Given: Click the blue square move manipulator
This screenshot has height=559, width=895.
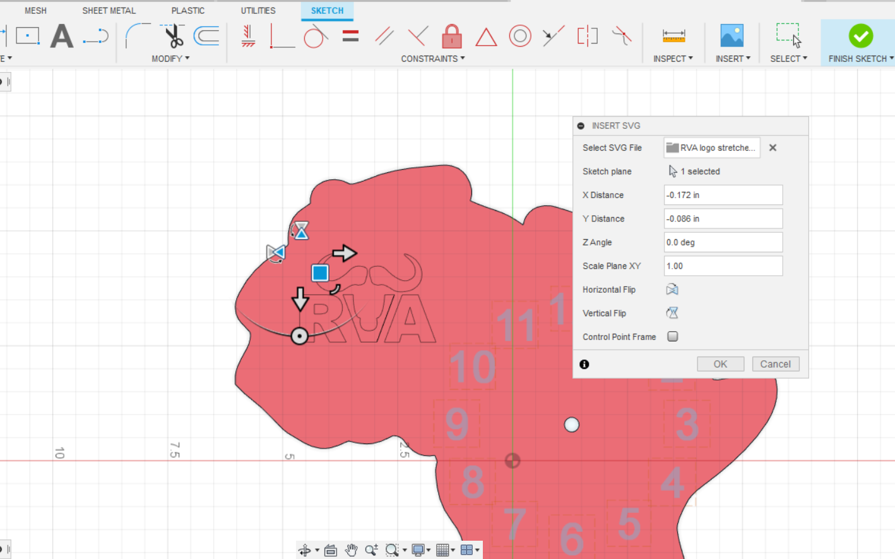Looking at the screenshot, I should click(x=320, y=273).
